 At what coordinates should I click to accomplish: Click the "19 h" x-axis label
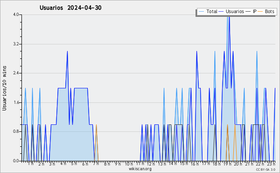tap(228, 164)
